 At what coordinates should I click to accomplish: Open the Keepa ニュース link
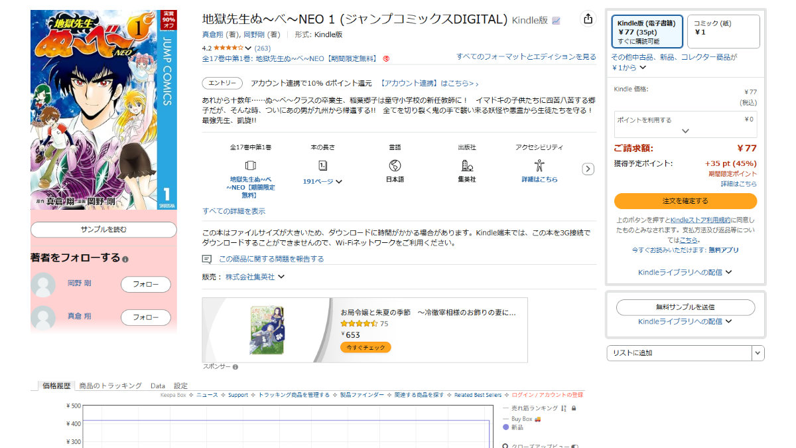207,395
